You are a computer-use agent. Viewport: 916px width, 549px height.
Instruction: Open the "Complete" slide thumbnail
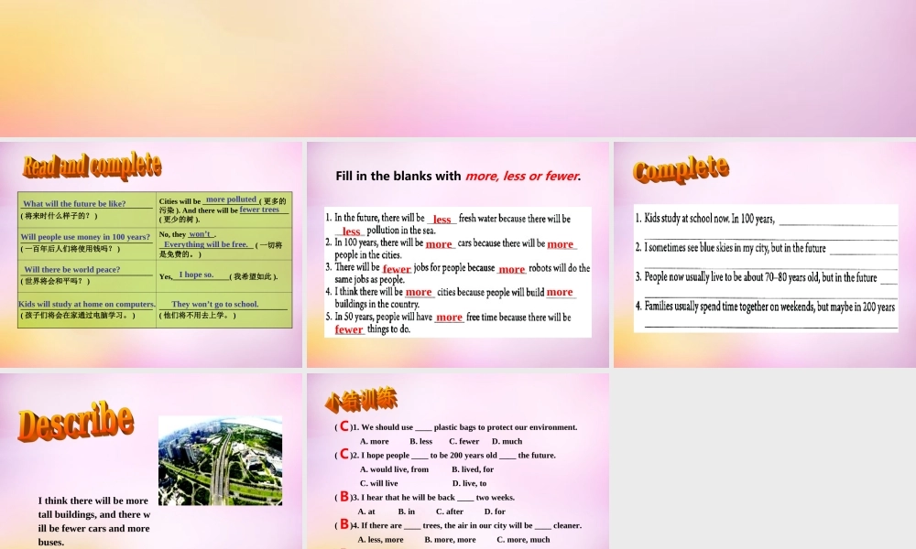pos(763,254)
